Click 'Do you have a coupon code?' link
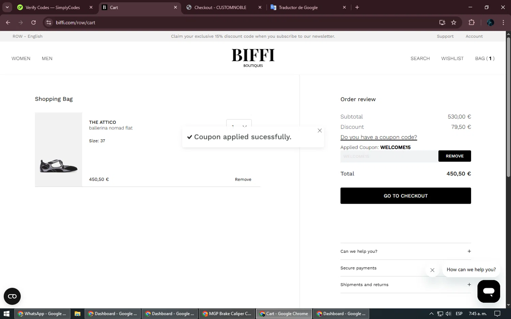The width and height of the screenshot is (511, 319). 378,137
